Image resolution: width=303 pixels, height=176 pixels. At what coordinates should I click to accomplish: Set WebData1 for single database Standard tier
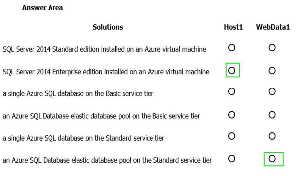click(272, 136)
